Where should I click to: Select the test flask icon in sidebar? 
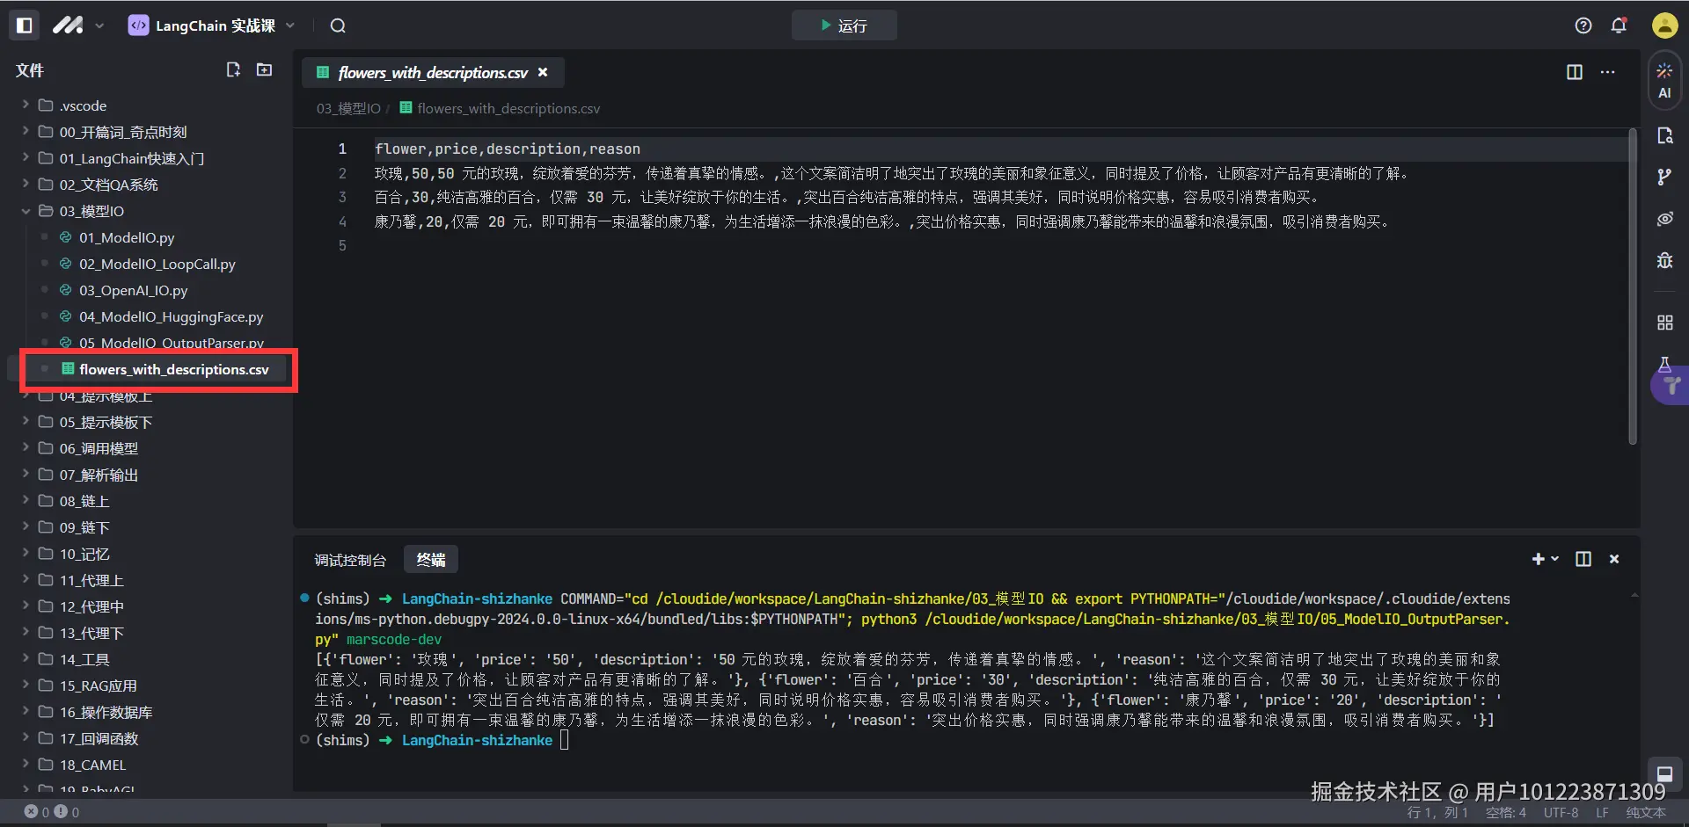(x=1664, y=364)
